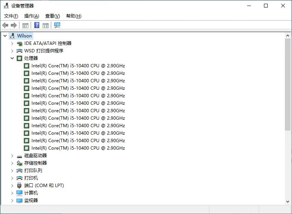Viewport: 292px width, 214px height.
Task: Select the 打印机 label
Action: pyautogui.click(x=31, y=178)
